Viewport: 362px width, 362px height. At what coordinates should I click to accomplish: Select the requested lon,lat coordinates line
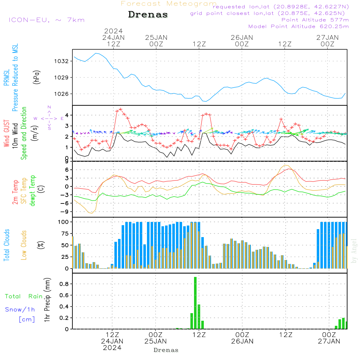pos(281,7)
